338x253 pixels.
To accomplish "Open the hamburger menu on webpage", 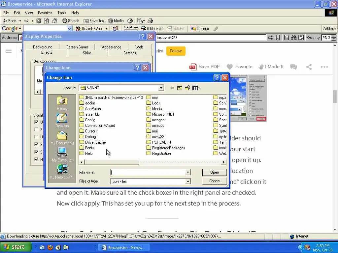I will pos(9,51).
